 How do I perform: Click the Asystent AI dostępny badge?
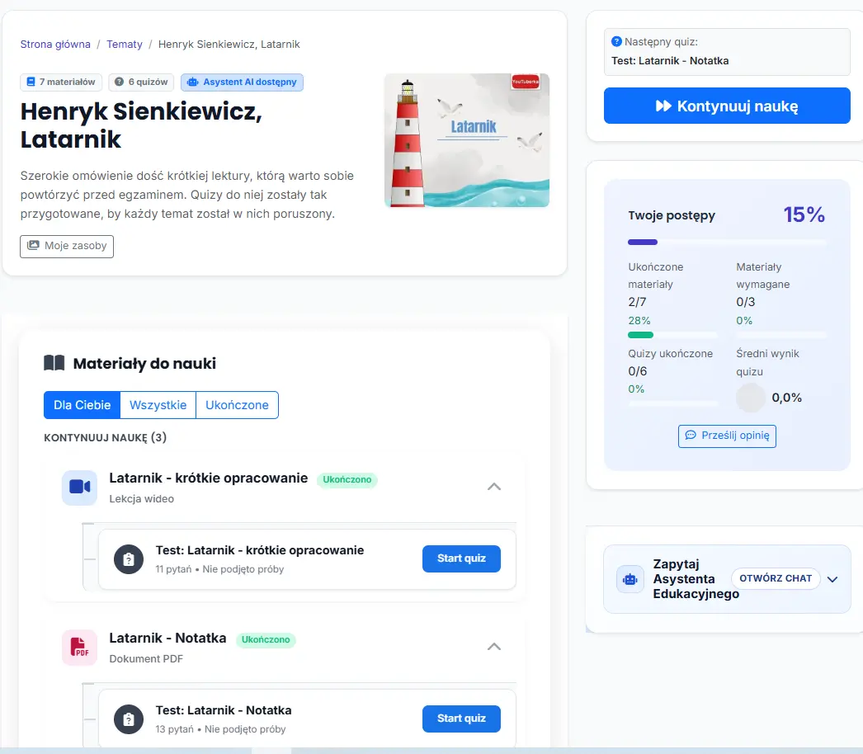[x=243, y=82]
